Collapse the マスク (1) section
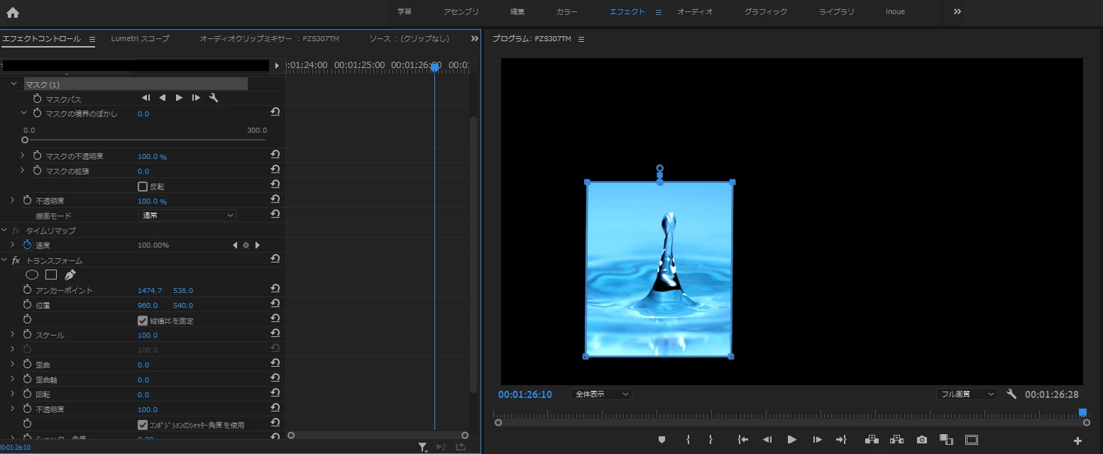Screen dimensions: 1103x454 [13, 84]
